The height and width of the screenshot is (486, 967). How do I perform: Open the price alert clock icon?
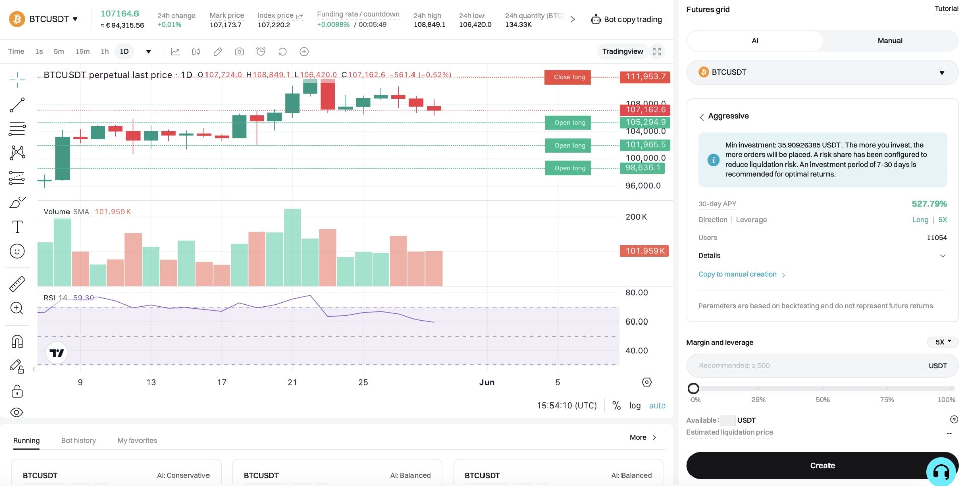pyautogui.click(x=261, y=51)
